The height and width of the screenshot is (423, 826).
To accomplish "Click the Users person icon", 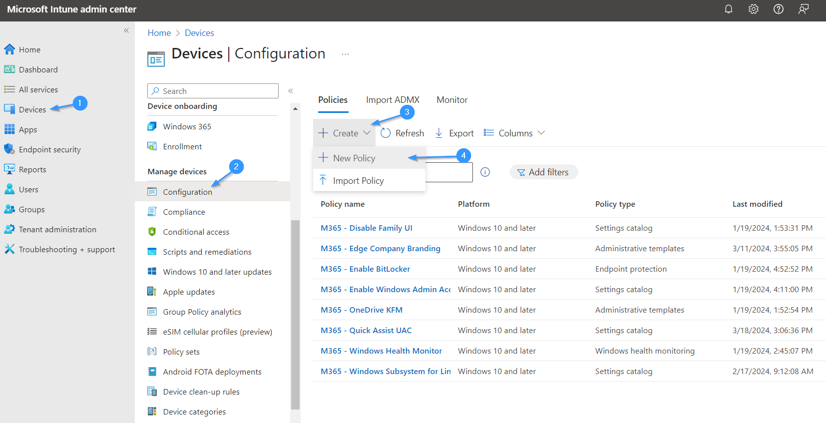I will pyautogui.click(x=9, y=189).
